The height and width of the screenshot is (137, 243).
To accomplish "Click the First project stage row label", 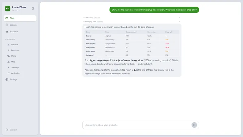I will 91,44.
